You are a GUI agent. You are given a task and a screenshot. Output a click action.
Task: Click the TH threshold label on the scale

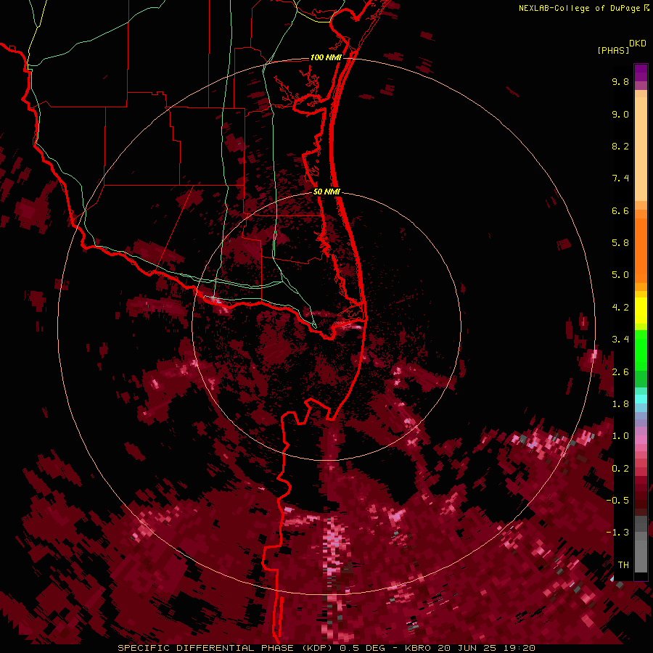[x=623, y=565]
